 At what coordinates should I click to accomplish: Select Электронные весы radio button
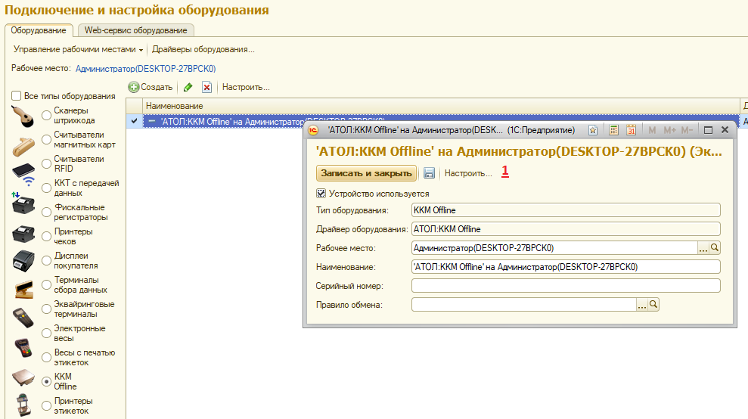click(x=46, y=333)
